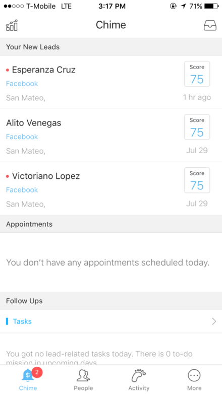This screenshot has width=222, height=394.
Task: Open the People tab icon
Action: (x=83, y=376)
